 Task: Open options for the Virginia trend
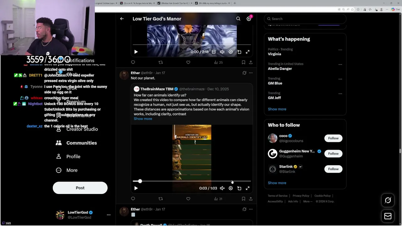[340, 50]
